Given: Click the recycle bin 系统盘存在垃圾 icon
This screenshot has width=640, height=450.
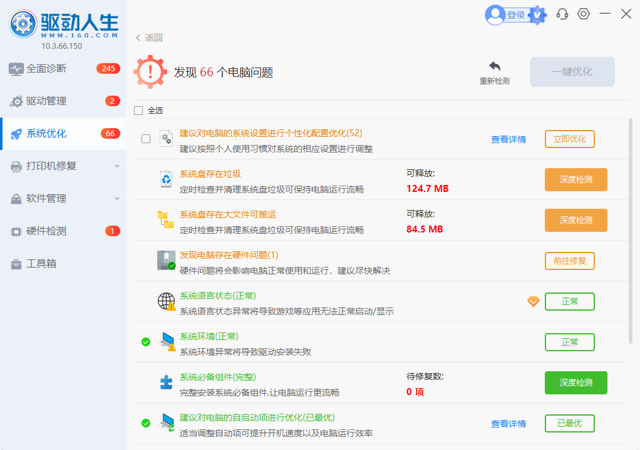Looking at the screenshot, I should point(166,179).
